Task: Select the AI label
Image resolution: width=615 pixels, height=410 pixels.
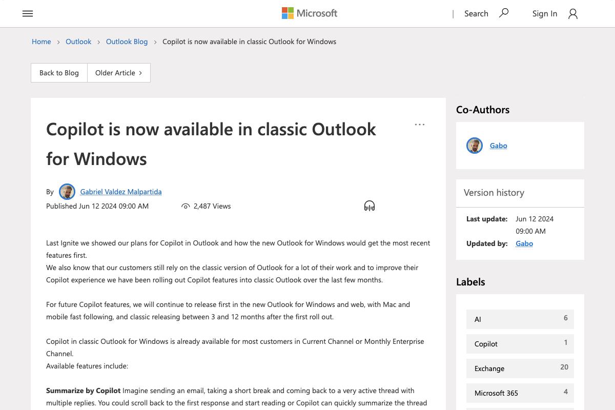Action: pos(520,319)
